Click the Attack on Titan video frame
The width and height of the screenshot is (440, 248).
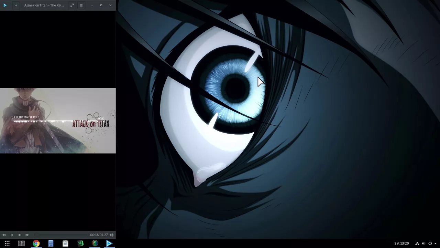click(58, 121)
